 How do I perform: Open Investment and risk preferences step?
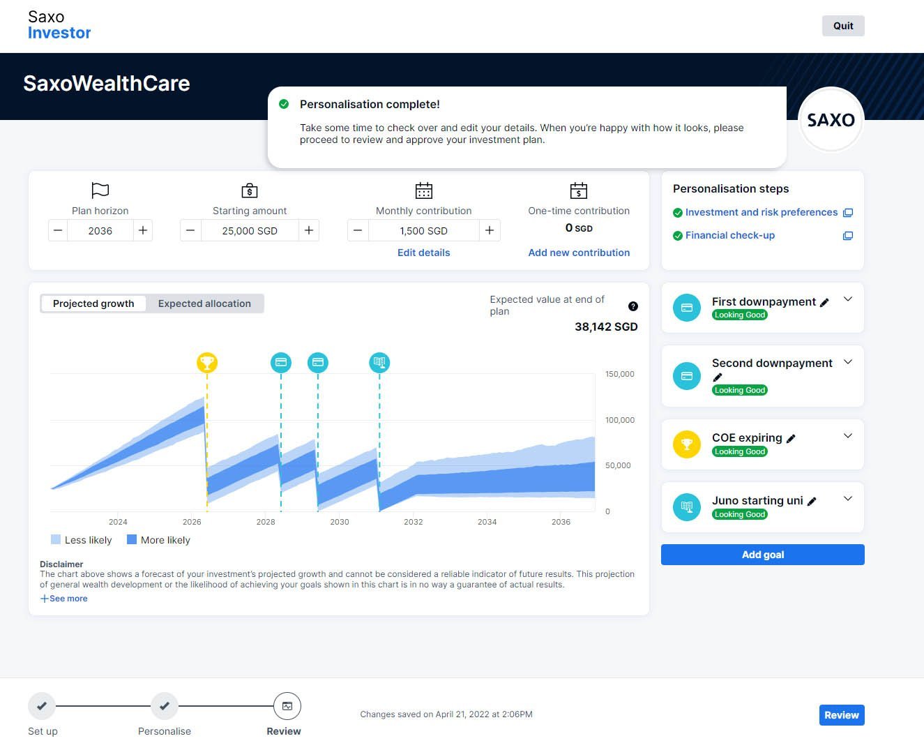click(x=762, y=212)
